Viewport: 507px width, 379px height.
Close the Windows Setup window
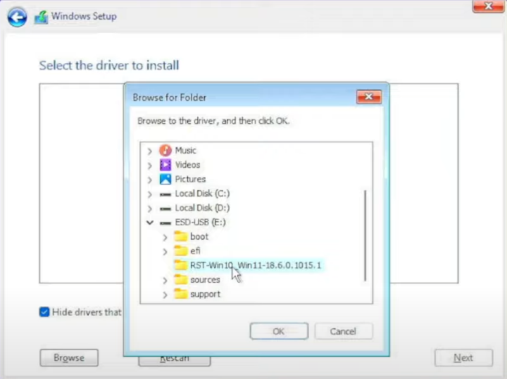[x=488, y=6]
